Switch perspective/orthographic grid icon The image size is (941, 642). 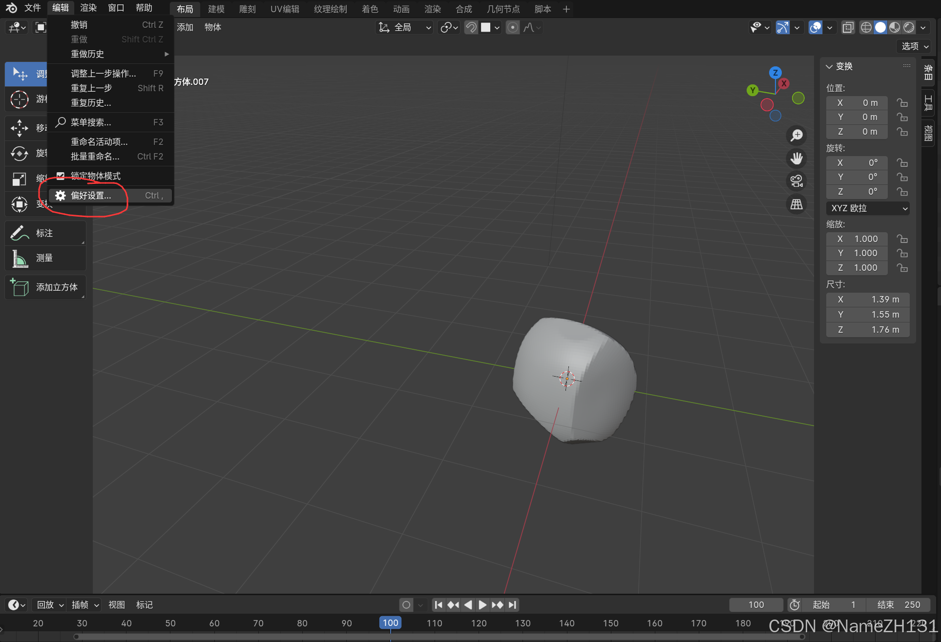coord(796,204)
